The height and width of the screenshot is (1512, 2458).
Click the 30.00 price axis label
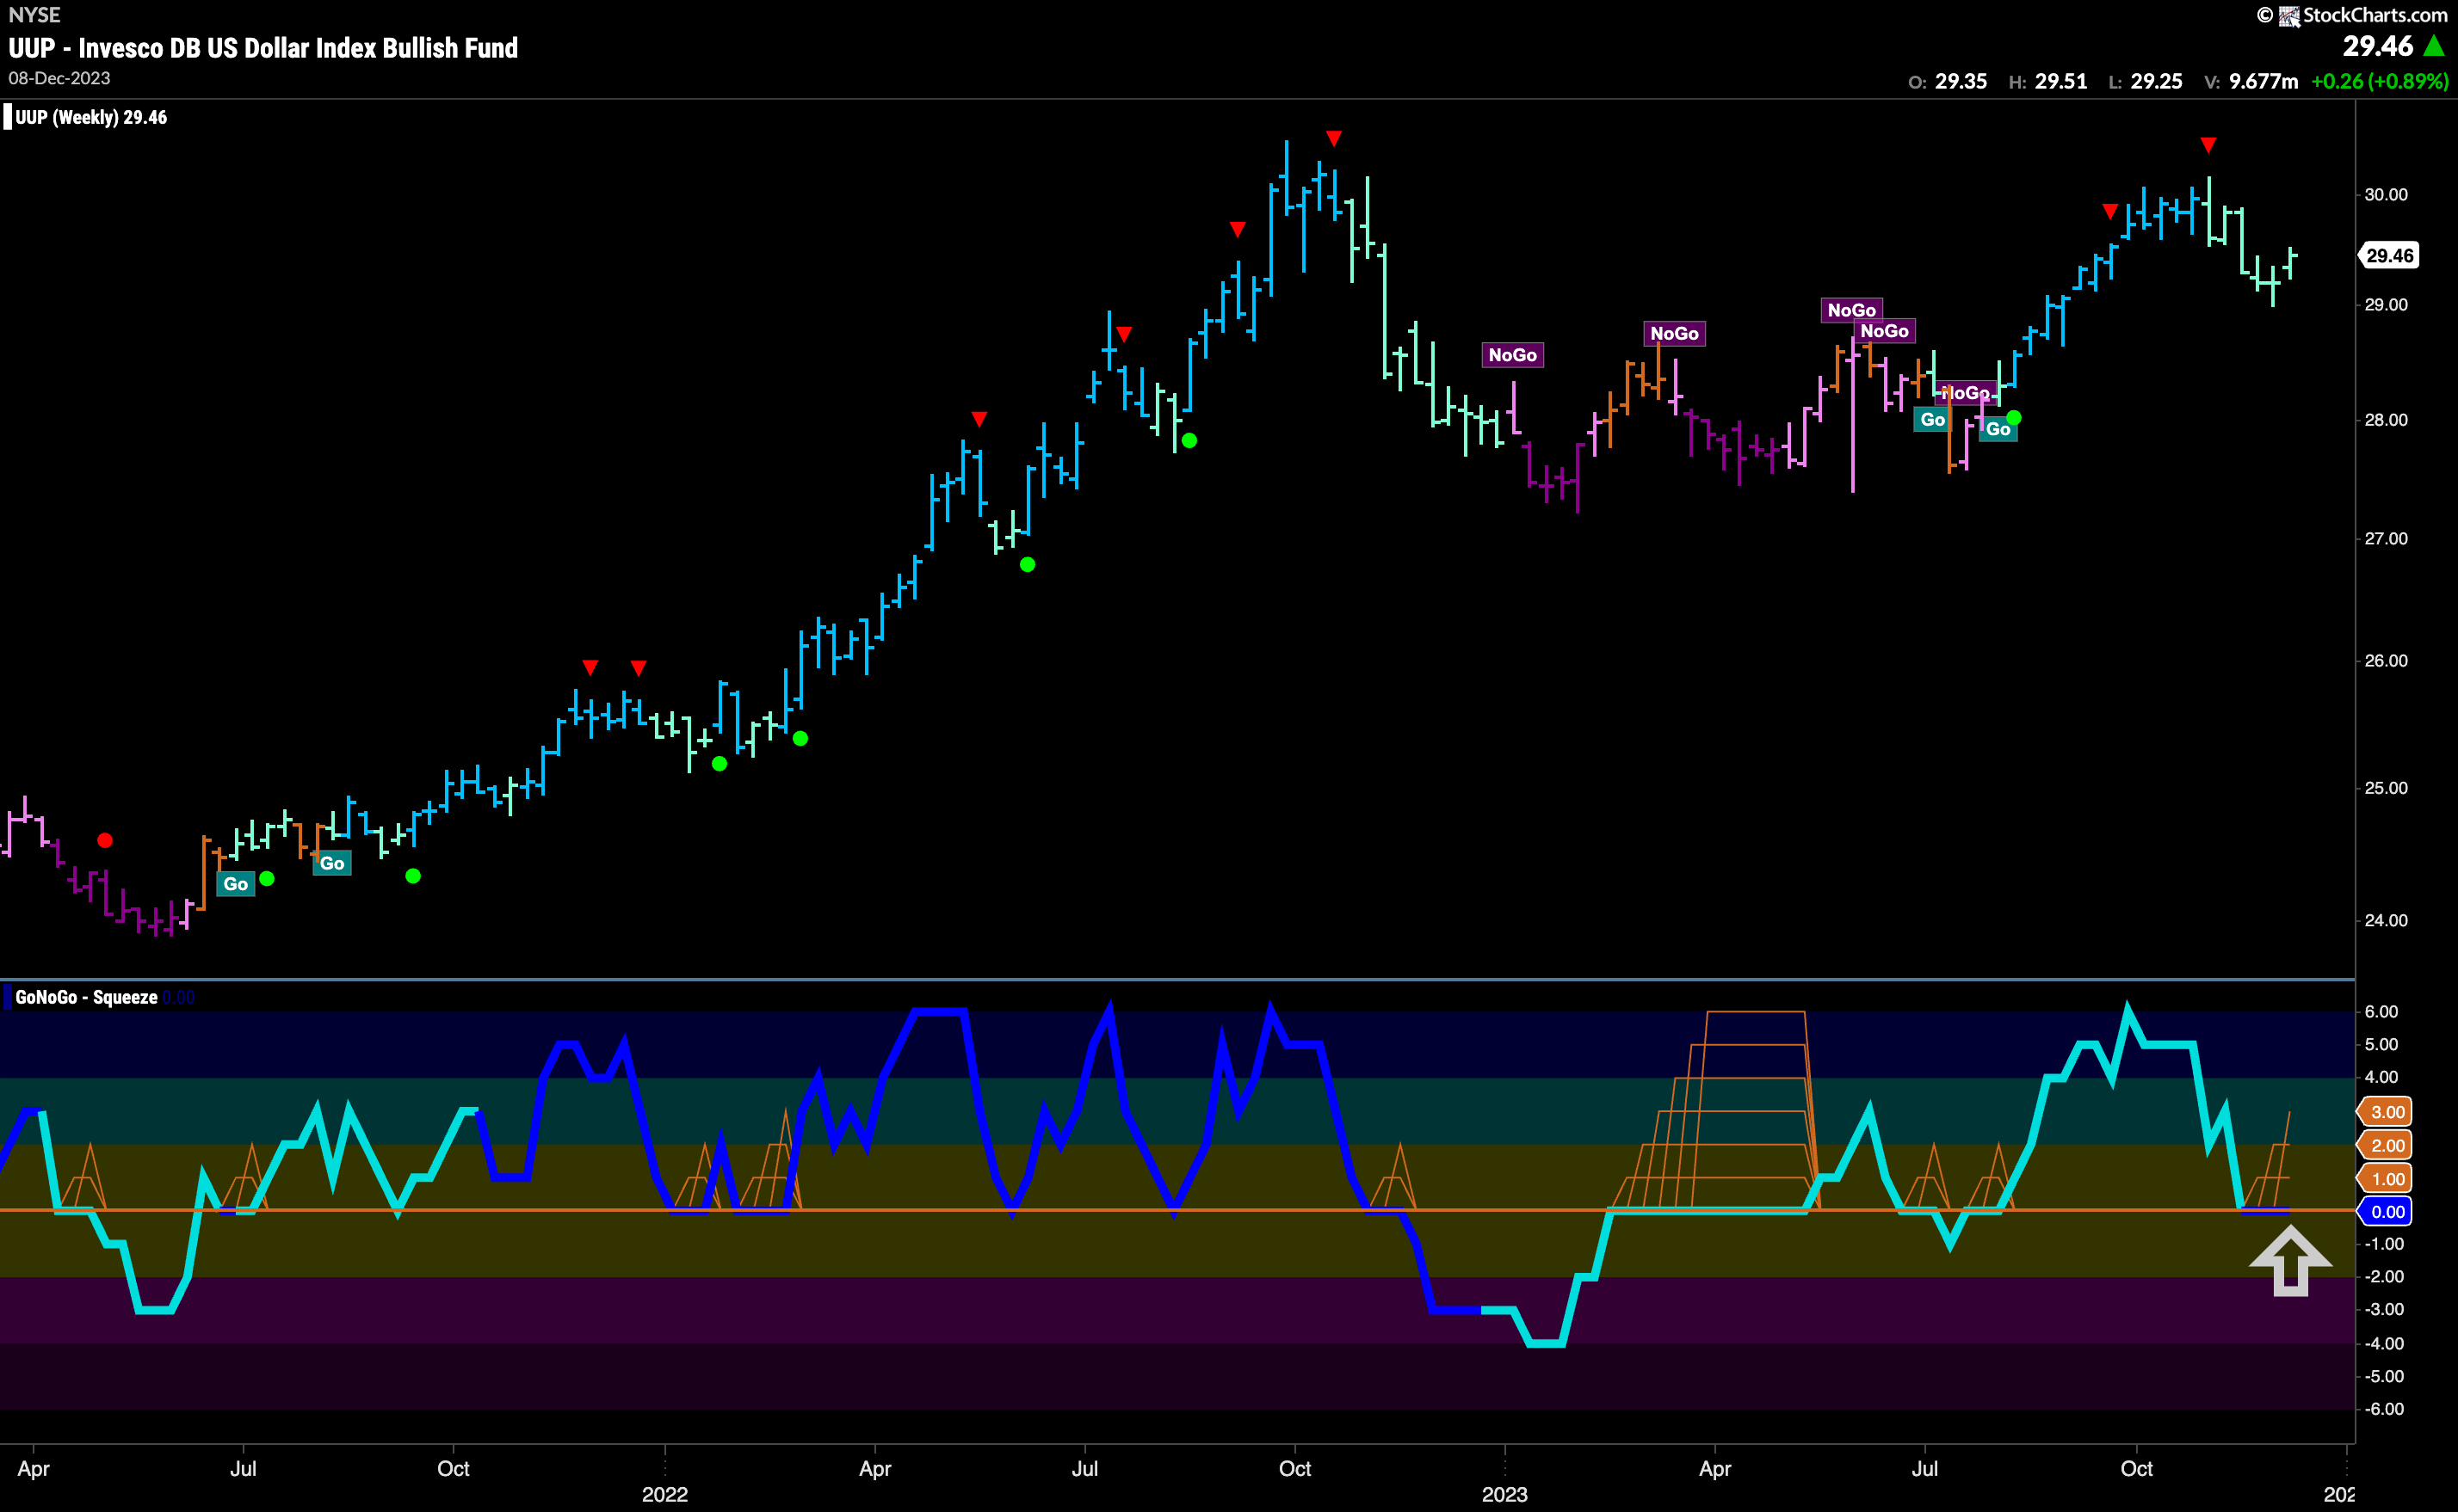point(2385,194)
